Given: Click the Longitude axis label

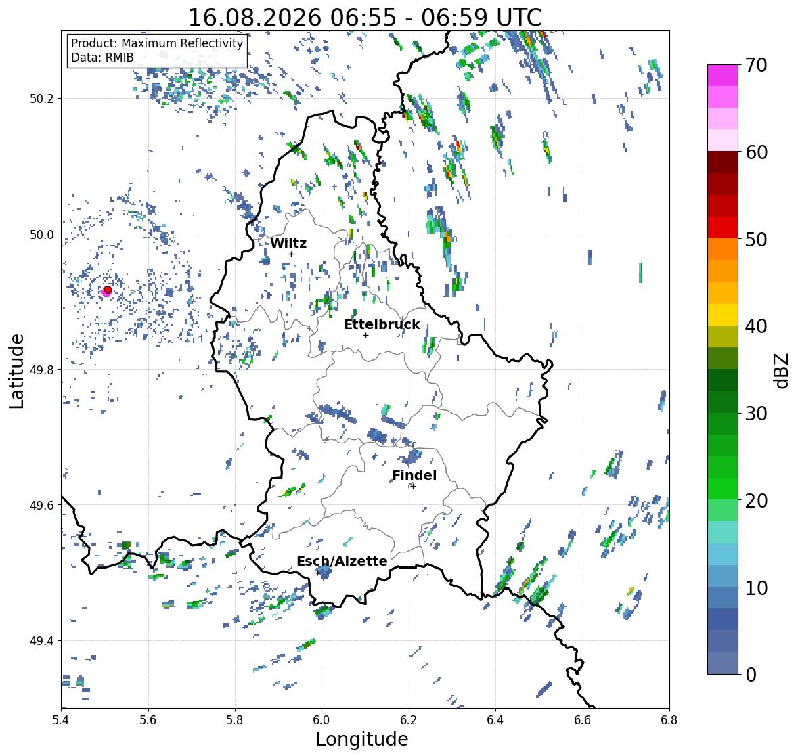Looking at the screenshot, I should pos(362,739).
